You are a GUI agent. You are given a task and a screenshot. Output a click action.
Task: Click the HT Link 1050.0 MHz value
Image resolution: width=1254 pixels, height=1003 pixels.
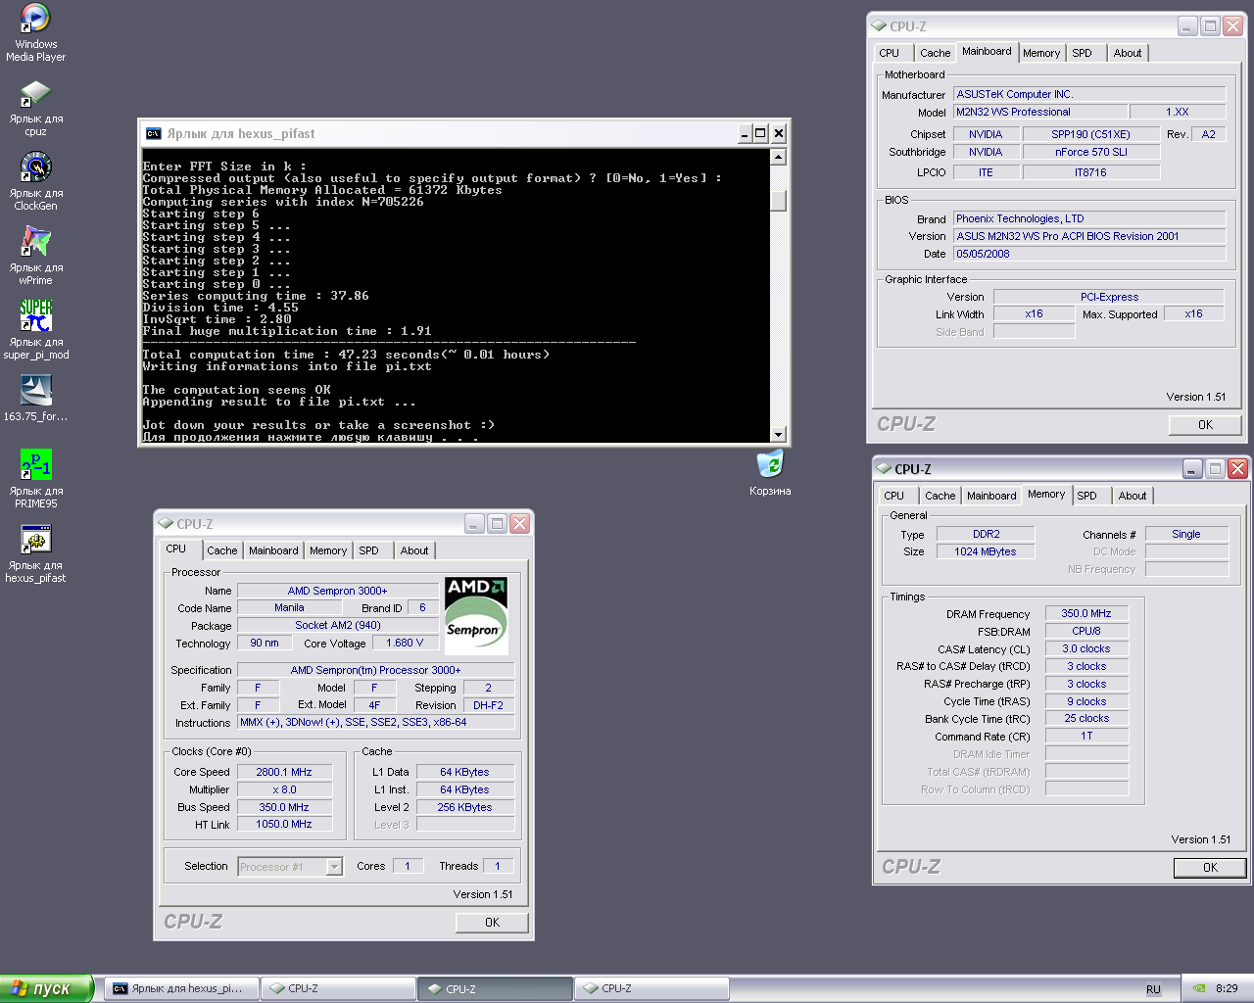pos(284,824)
